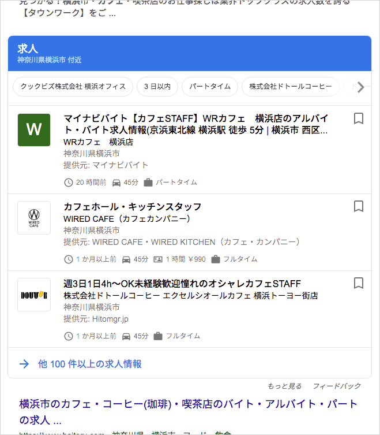This screenshot has width=380, height=435.
Task: Bookmark the WRカフェ 横浜店 job listing
Action: click(x=359, y=118)
